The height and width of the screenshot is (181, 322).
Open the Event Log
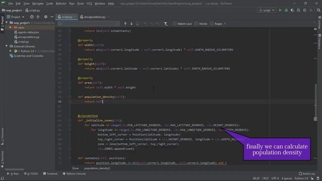(x=306, y=174)
